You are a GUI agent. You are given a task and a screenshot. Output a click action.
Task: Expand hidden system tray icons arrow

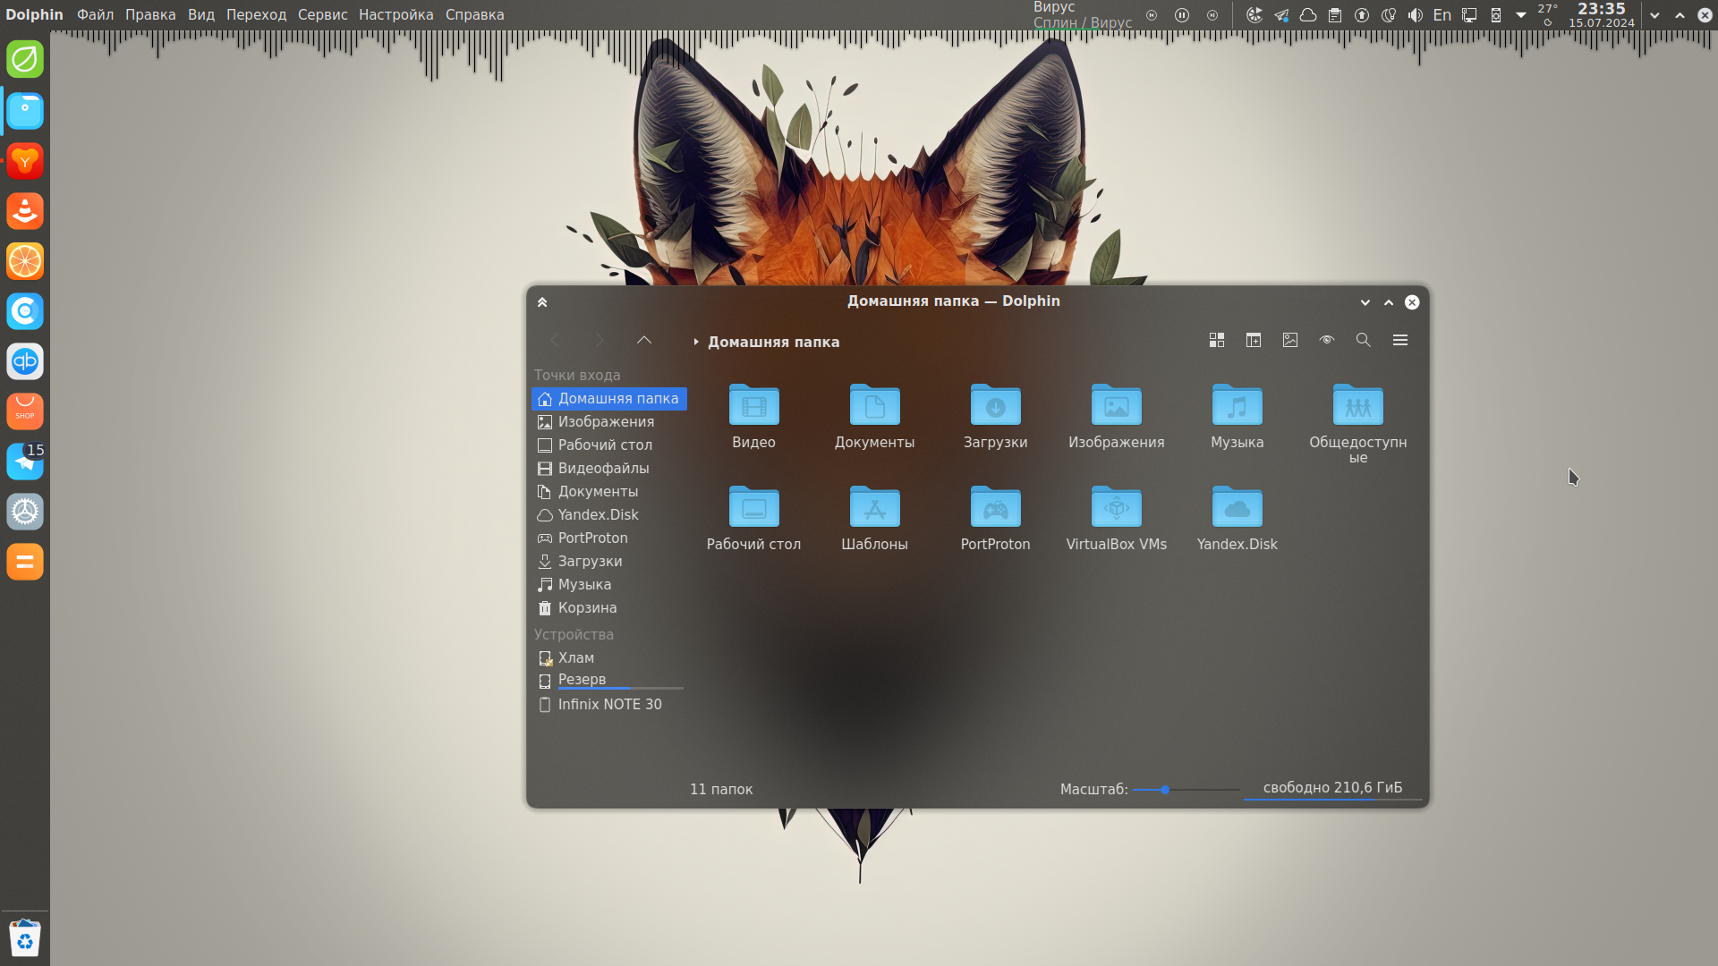[1521, 15]
